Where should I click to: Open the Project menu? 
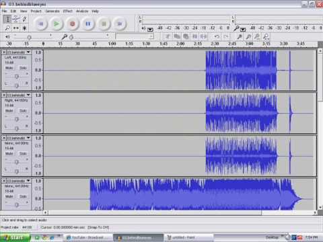coord(36,11)
